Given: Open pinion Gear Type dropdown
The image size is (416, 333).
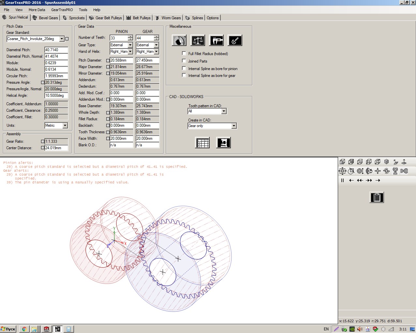Looking at the screenshot, I should 130,45.
